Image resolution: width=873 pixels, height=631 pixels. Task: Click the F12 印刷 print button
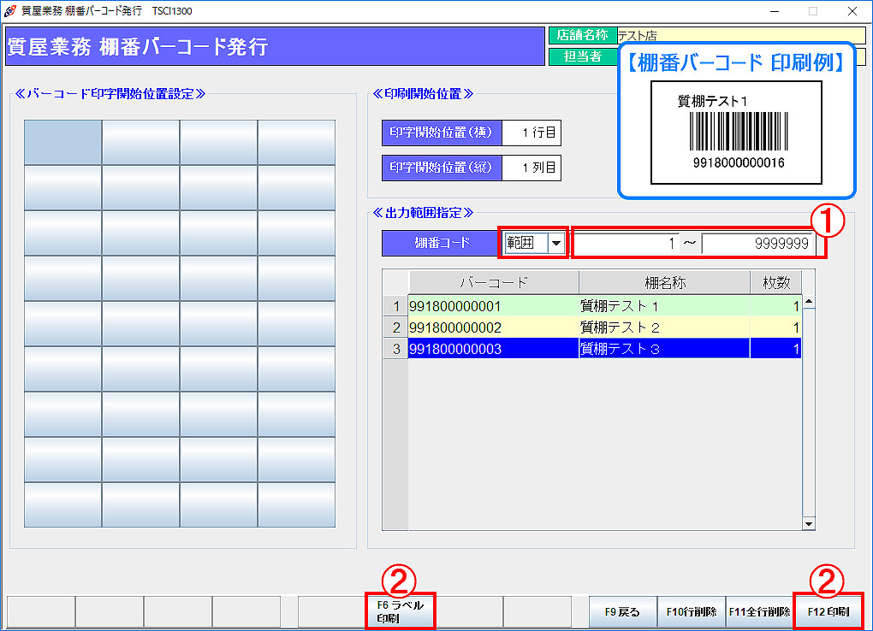(828, 612)
